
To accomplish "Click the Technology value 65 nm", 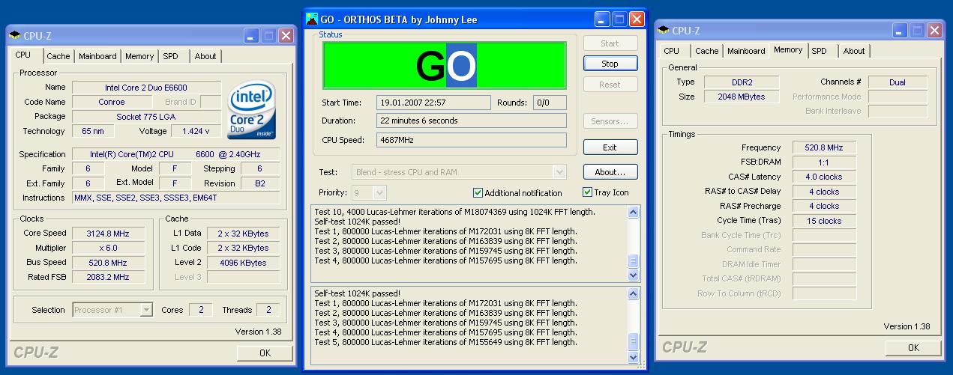I will 94,131.
